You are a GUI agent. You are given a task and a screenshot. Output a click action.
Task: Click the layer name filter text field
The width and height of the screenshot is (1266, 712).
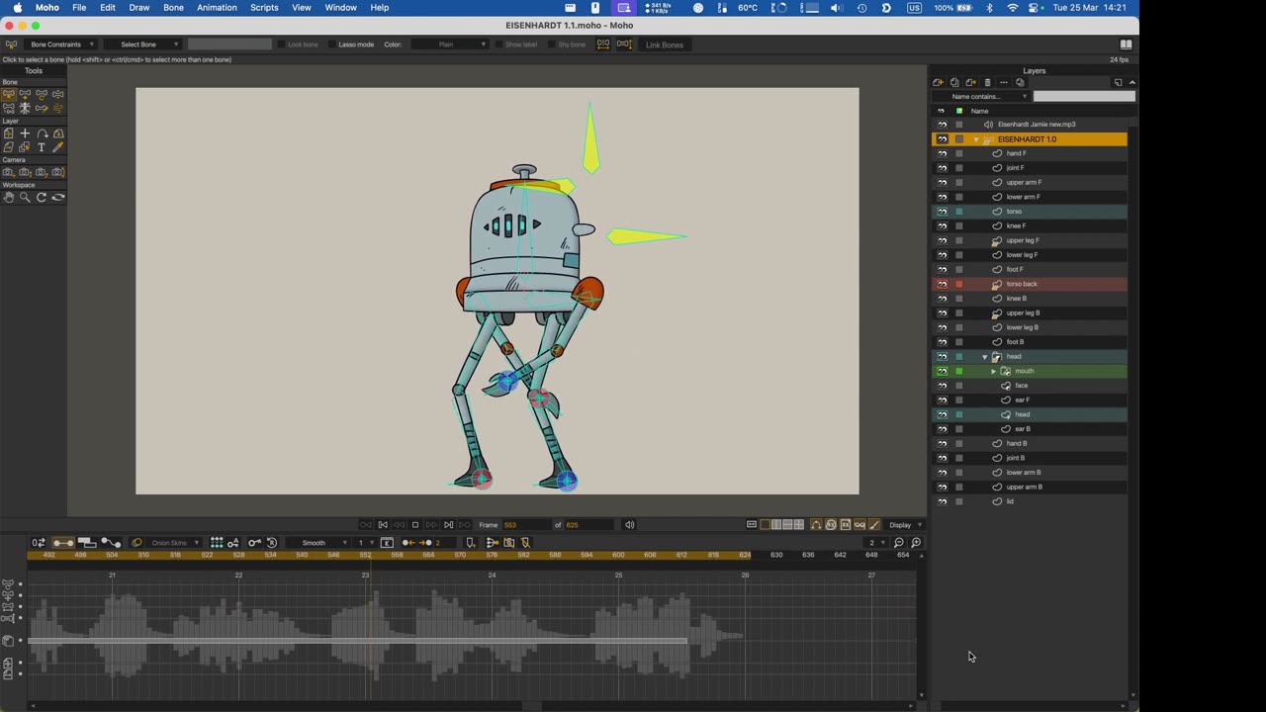pos(1084,96)
